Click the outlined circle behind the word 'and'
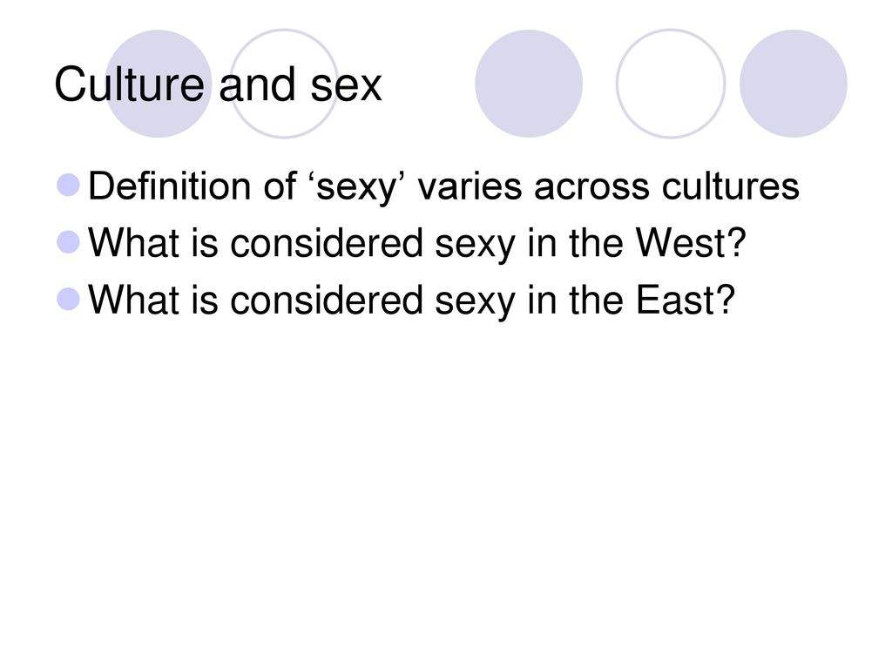892x669 pixels. click(283, 84)
